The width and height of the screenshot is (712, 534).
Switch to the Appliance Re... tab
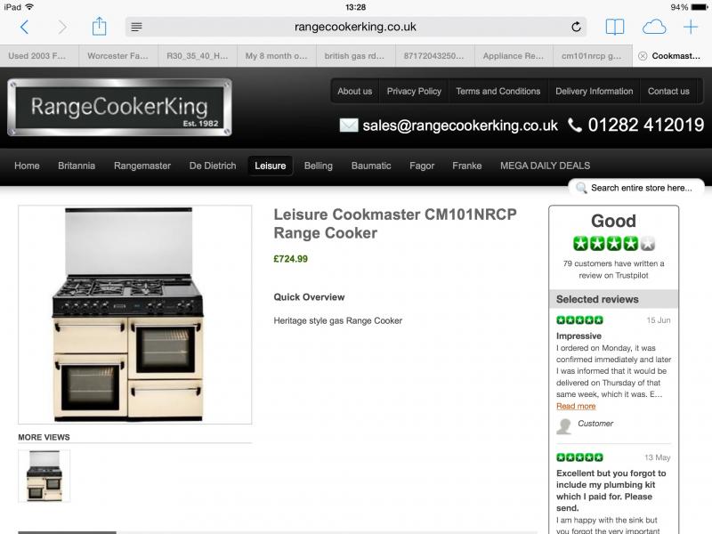(x=514, y=56)
